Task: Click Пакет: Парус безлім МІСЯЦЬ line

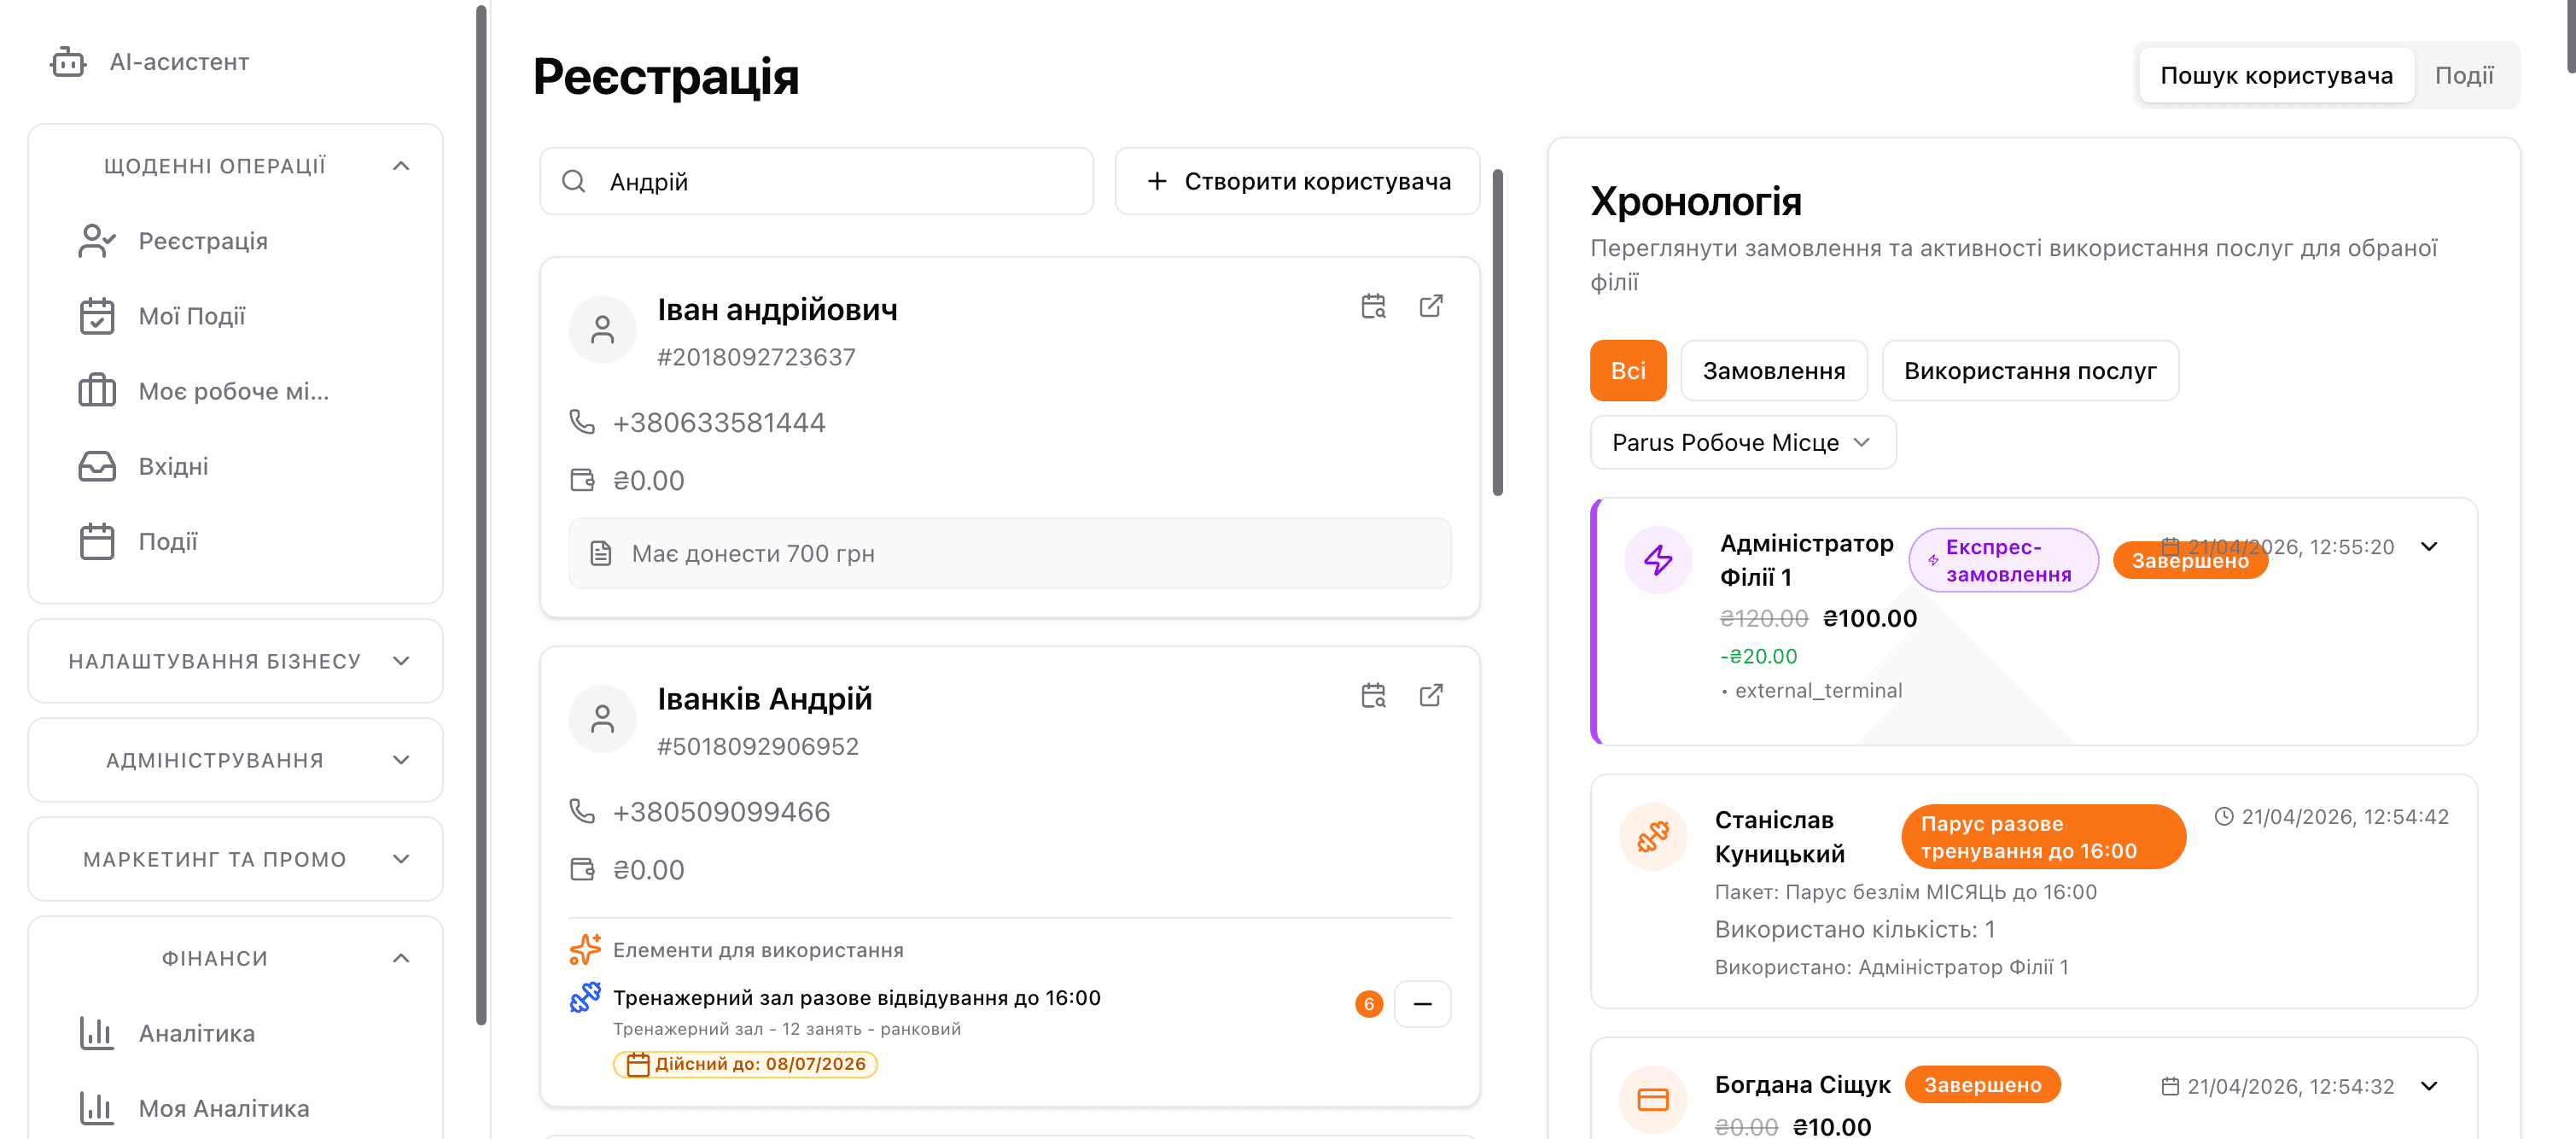Action: pos(1905,892)
